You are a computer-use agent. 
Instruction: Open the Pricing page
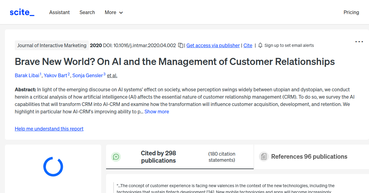click(x=351, y=12)
